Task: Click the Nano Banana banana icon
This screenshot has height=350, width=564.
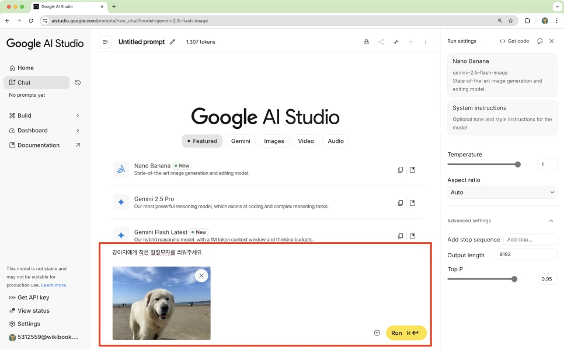Action: coord(121,169)
